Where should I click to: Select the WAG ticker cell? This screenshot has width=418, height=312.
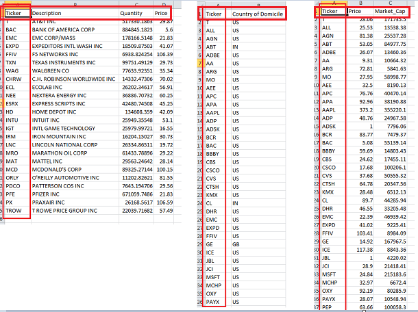pos(18,70)
